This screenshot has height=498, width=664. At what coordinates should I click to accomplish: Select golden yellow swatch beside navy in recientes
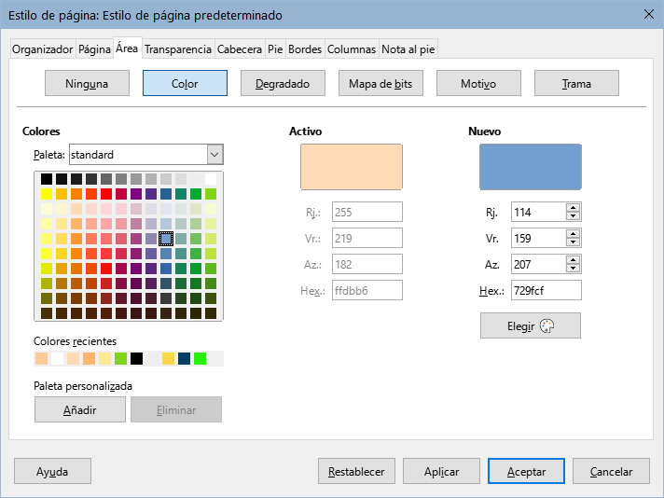(x=168, y=359)
